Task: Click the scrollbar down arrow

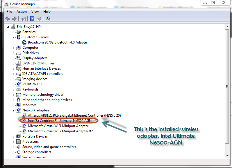Action: pos(227,156)
